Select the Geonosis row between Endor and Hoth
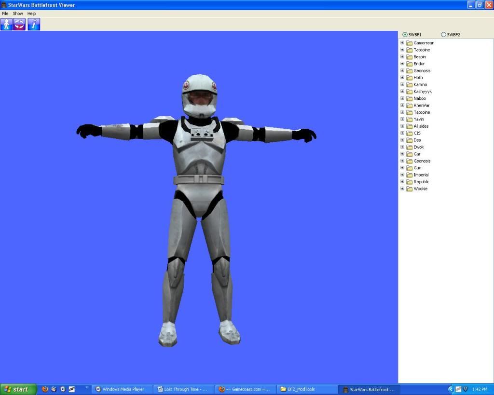The height and width of the screenshot is (395, 494). [422, 70]
